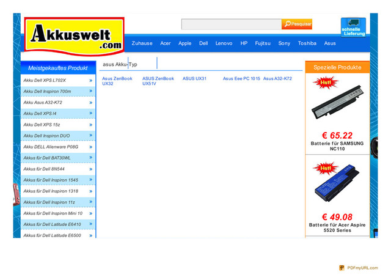Click arrow next to Akkus für Dell 8N544

tap(91, 169)
